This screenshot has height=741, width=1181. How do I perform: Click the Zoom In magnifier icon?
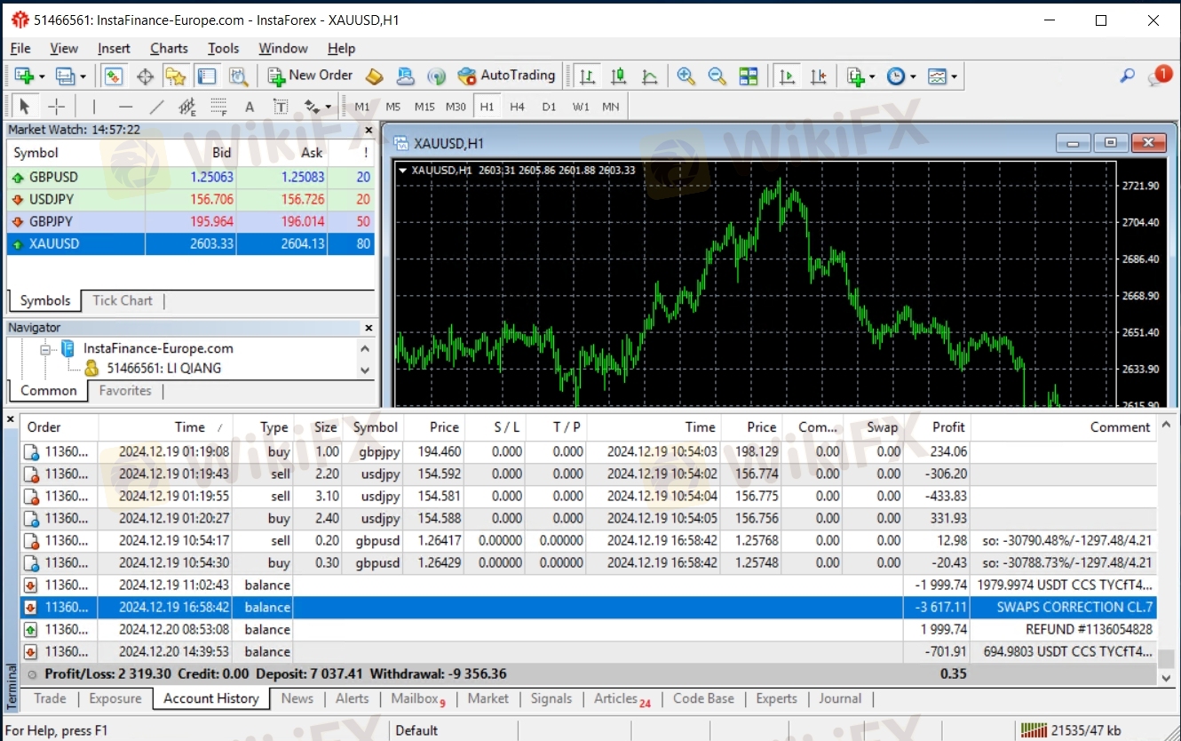(686, 76)
